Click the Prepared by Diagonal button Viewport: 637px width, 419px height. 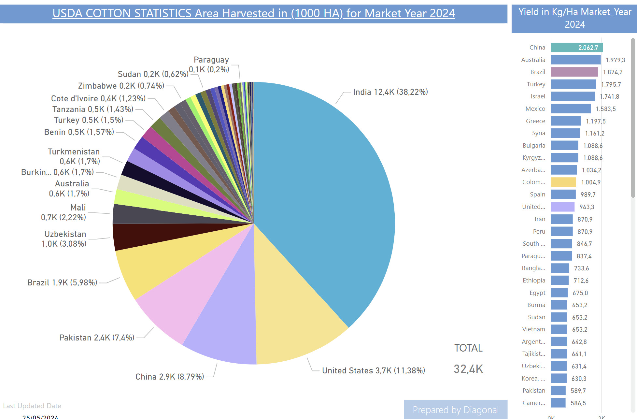coord(455,410)
